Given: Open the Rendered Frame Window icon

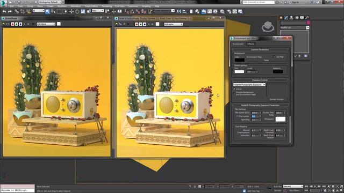Looking at the screenshot, I should click(235, 11).
